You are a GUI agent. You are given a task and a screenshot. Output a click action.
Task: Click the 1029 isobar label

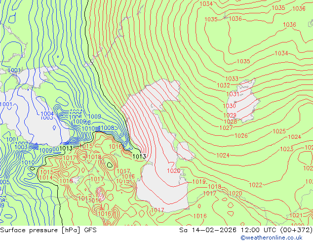[230, 115]
